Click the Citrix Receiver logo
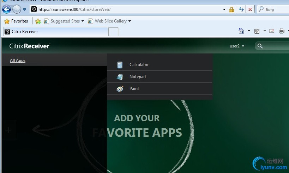 30,46
